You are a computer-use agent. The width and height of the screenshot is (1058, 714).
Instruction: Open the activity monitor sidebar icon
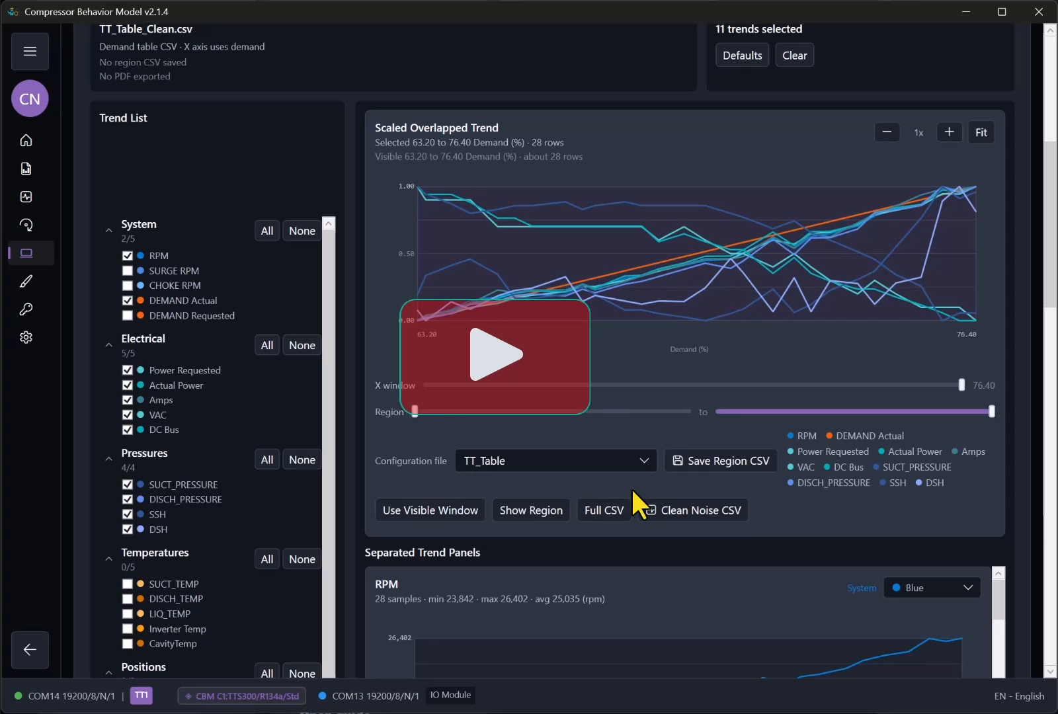pyautogui.click(x=26, y=197)
